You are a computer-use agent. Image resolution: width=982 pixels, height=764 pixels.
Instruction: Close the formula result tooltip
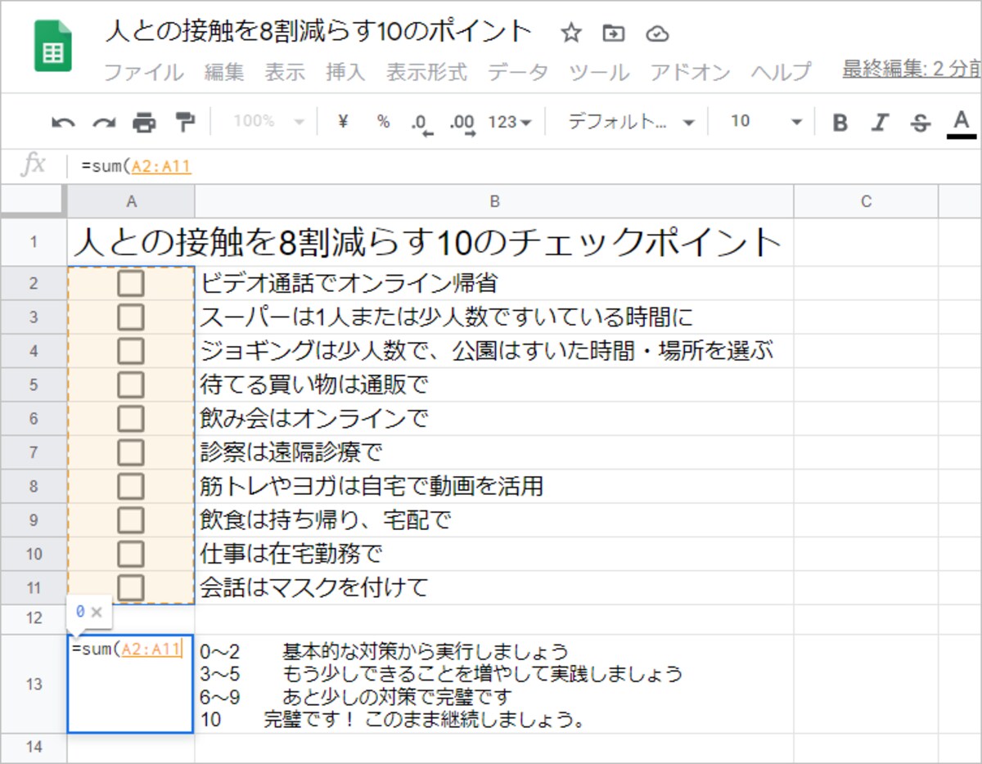[97, 612]
